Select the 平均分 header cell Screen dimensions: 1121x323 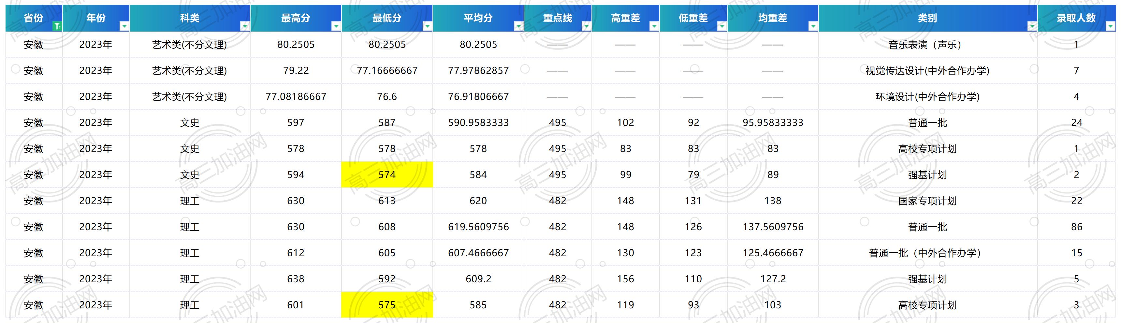[x=478, y=18]
